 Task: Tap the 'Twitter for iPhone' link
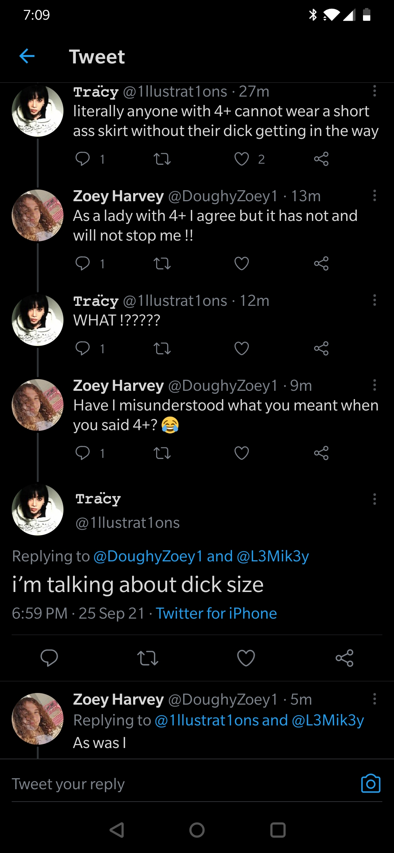pyautogui.click(x=216, y=614)
